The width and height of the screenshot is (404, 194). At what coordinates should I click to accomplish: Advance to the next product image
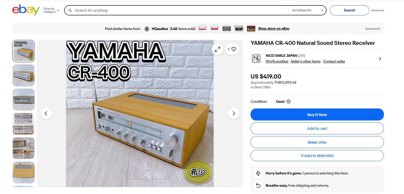point(234,113)
